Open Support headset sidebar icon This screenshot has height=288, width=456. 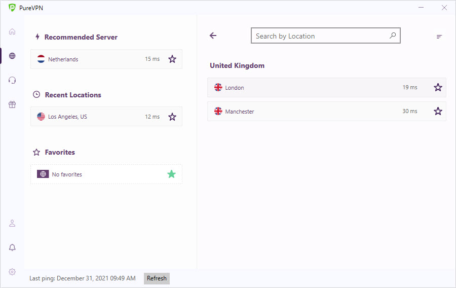click(12, 80)
